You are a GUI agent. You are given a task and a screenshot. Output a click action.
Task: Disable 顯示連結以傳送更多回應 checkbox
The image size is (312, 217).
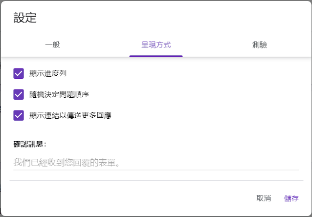tap(19, 115)
